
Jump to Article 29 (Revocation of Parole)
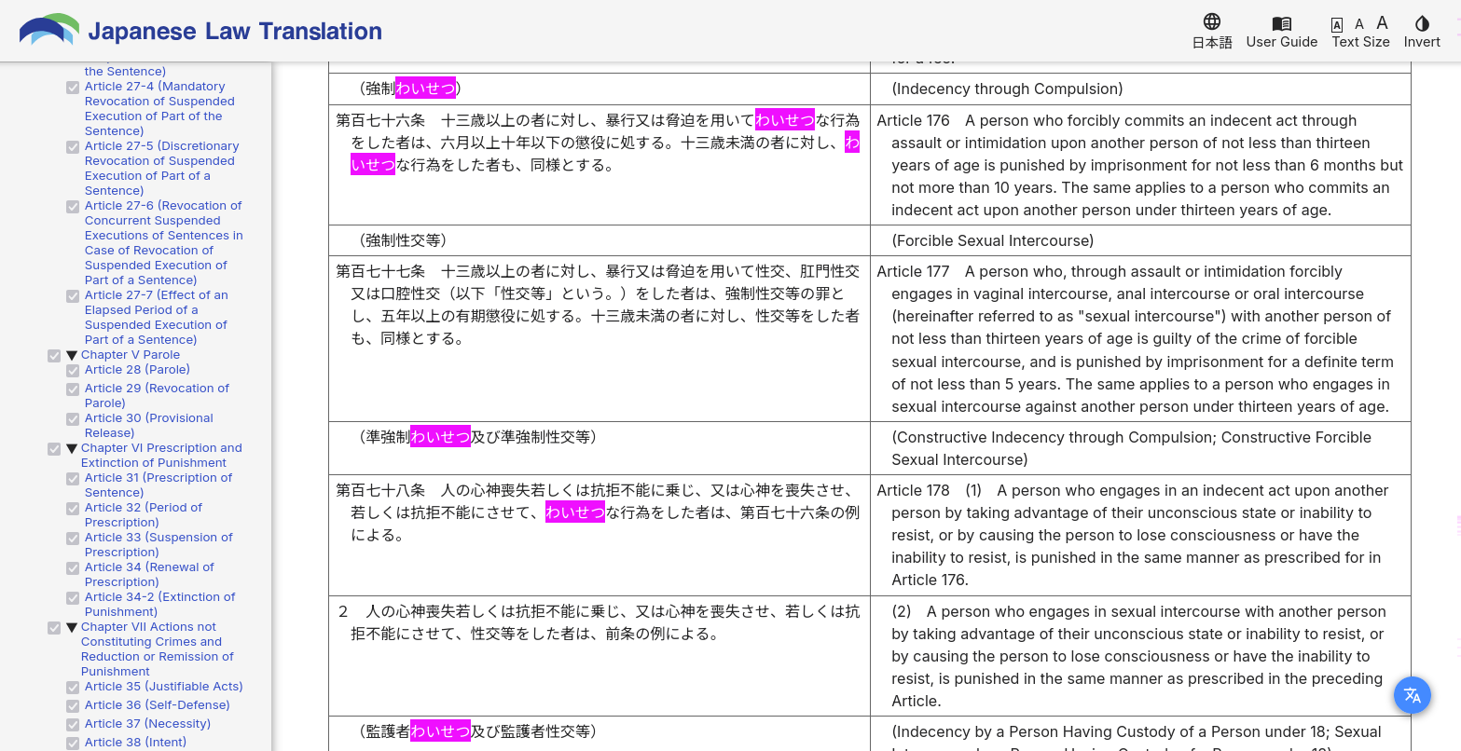pos(157,395)
